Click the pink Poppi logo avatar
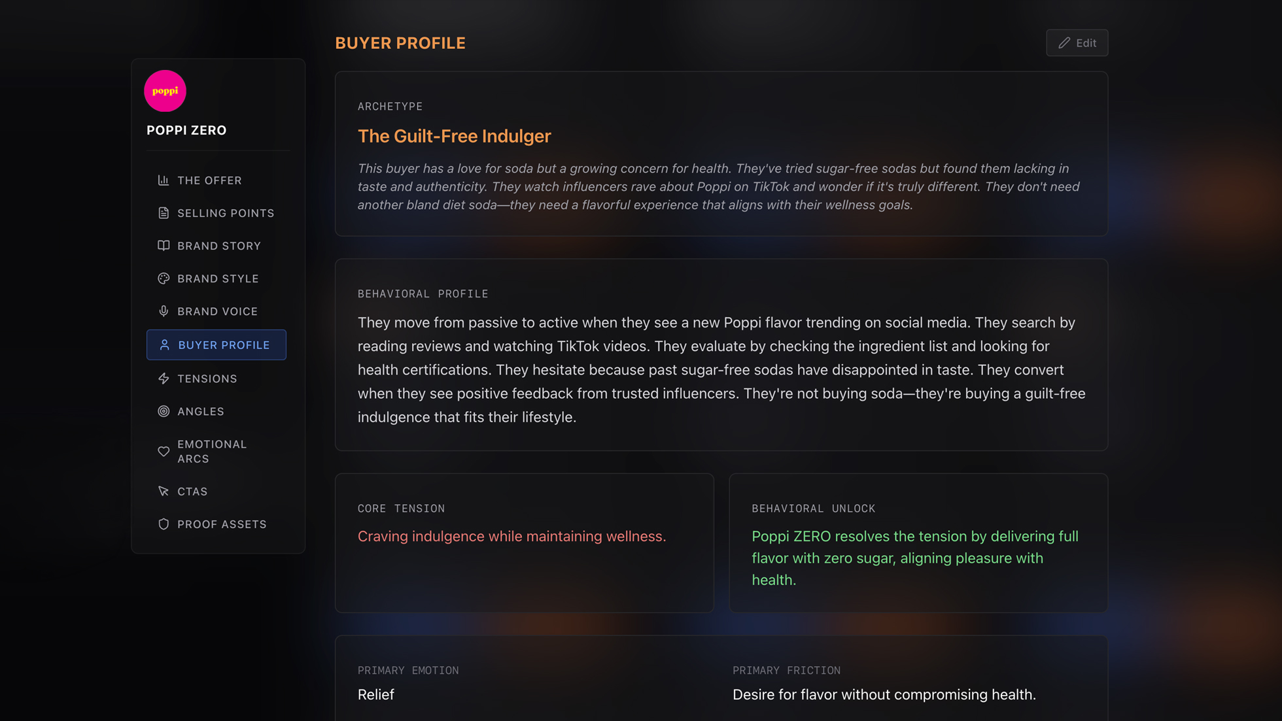Viewport: 1282px width, 721px height. (x=165, y=91)
